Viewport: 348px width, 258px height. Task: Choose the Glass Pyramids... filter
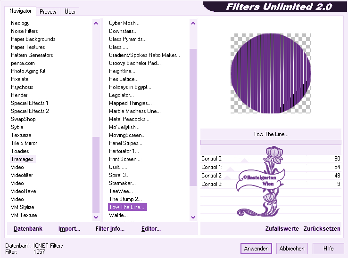[128, 39]
